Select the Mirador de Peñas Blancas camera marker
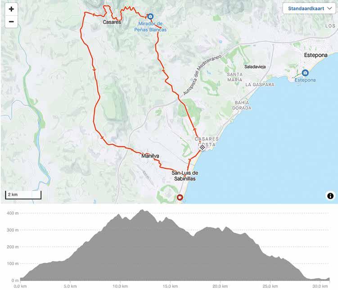This screenshot has width=338, height=290. click(x=150, y=16)
